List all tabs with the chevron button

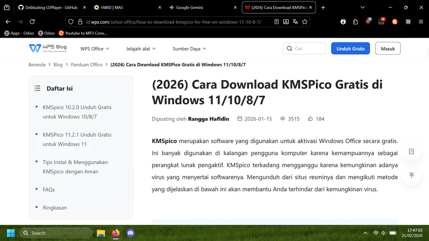(x=363, y=7)
